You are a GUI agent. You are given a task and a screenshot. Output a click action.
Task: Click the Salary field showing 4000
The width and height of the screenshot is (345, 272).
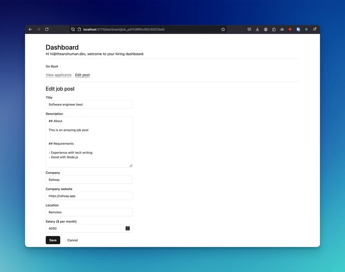pos(89,229)
